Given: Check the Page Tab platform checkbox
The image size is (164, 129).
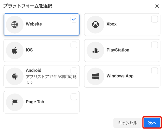Looking at the screenshot, I should click(x=74, y=97).
